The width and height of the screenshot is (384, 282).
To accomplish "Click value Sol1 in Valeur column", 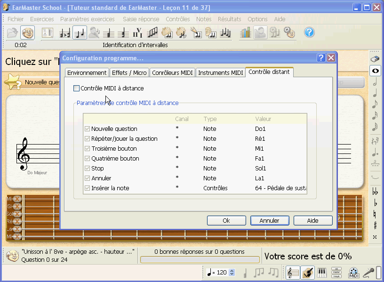I will [x=260, y=169].
